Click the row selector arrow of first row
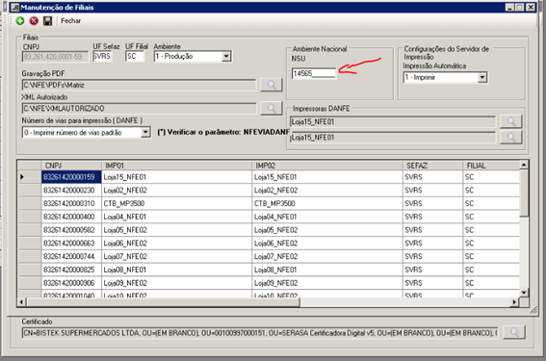The width and height of the screenshot is (546, 361). click(x=30, y=177)
